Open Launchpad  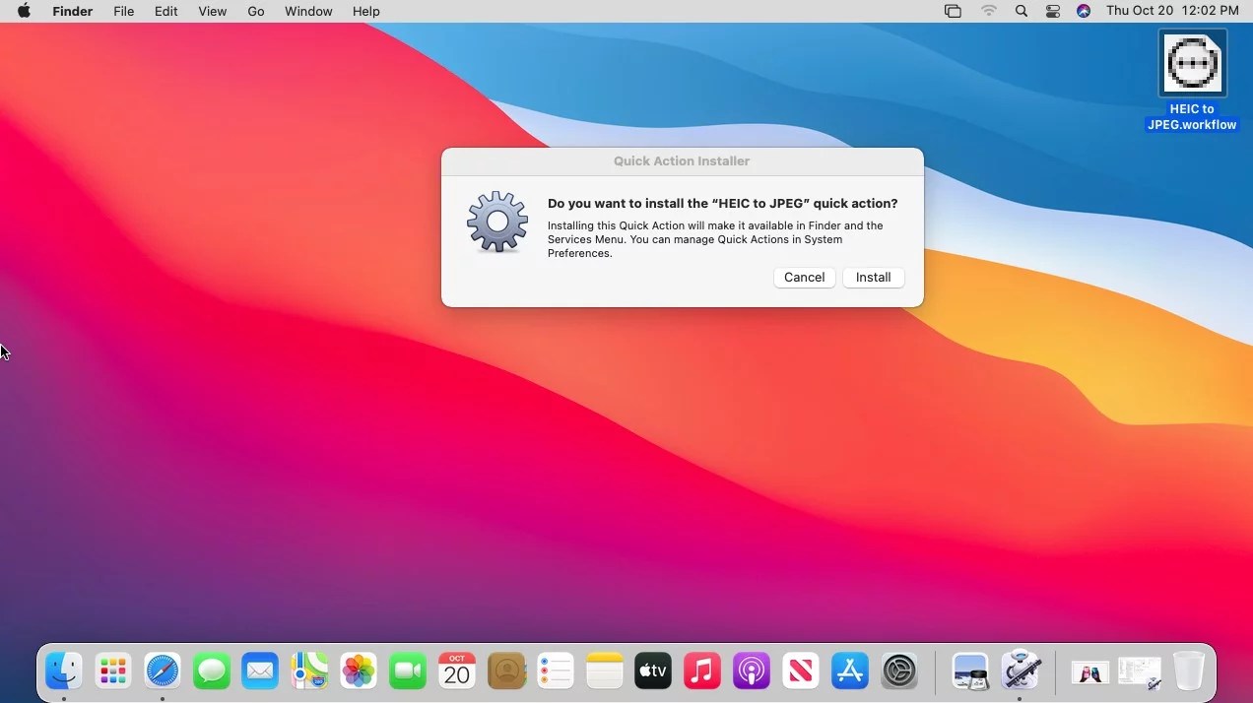point(112,671)
